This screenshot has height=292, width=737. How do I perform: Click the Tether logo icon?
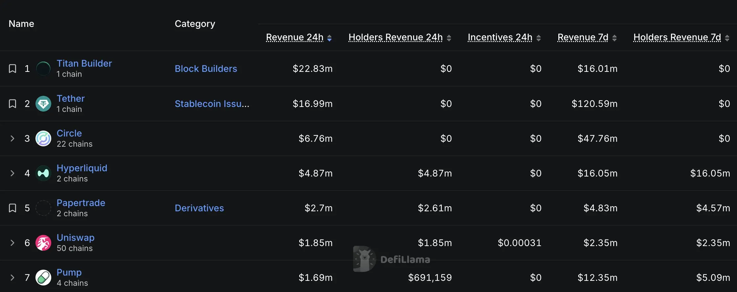tap(43, 104)
